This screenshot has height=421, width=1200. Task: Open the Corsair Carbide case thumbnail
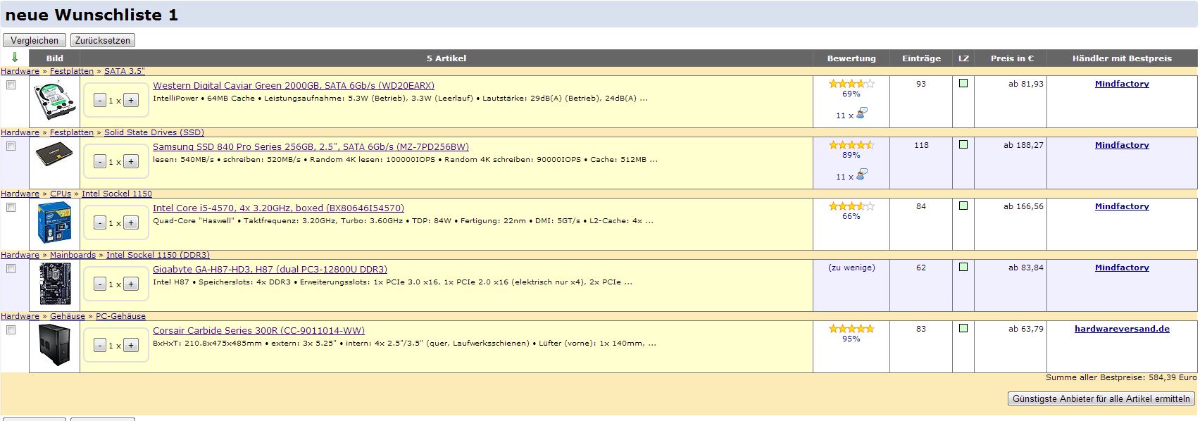click(54, 346)
